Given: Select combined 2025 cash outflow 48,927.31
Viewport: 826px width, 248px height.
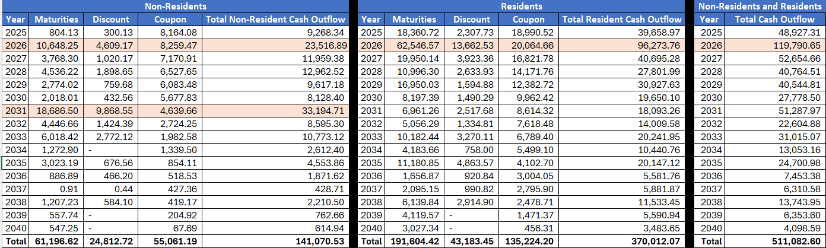Looking at the screenshot, I should click(774, 32).
